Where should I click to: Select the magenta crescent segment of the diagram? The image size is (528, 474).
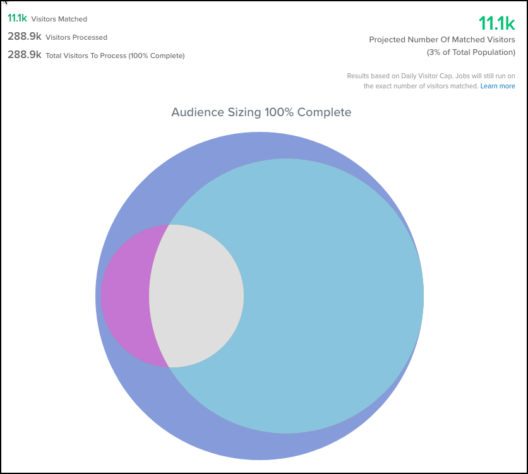click(126, 295)
